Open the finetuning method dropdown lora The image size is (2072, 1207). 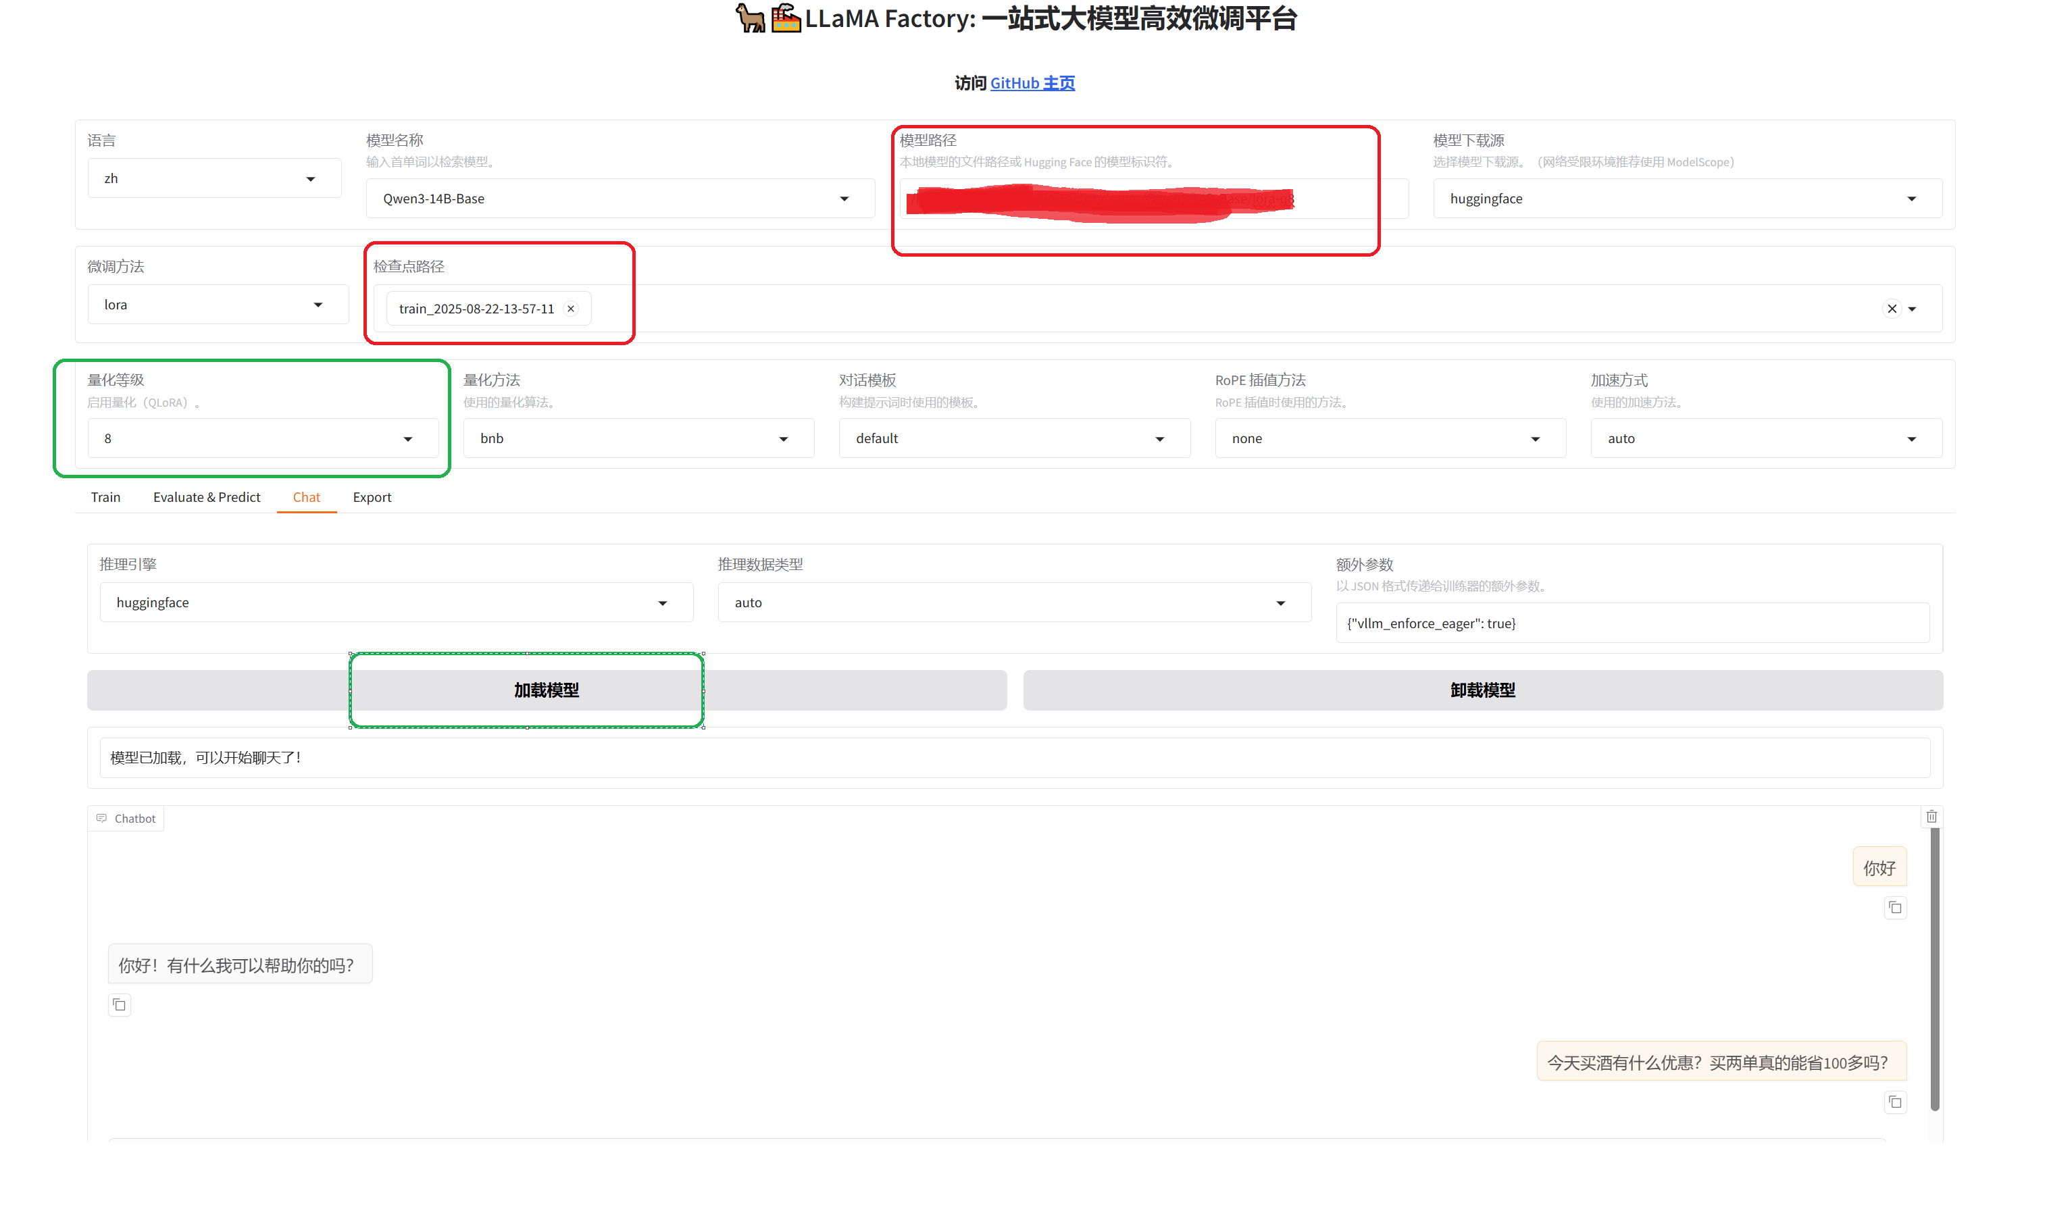click(x=218, y=305)
